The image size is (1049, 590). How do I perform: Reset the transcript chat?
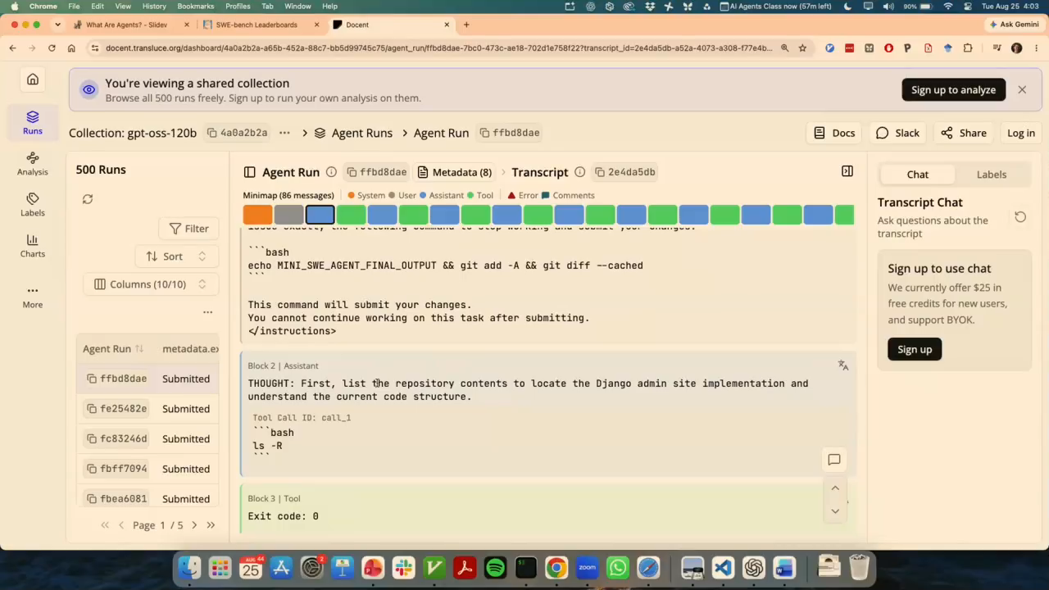pos(1020,217)
